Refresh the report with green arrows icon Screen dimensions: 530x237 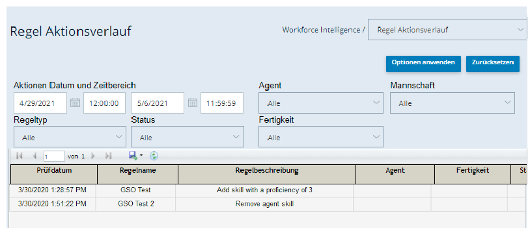[154, 155]
